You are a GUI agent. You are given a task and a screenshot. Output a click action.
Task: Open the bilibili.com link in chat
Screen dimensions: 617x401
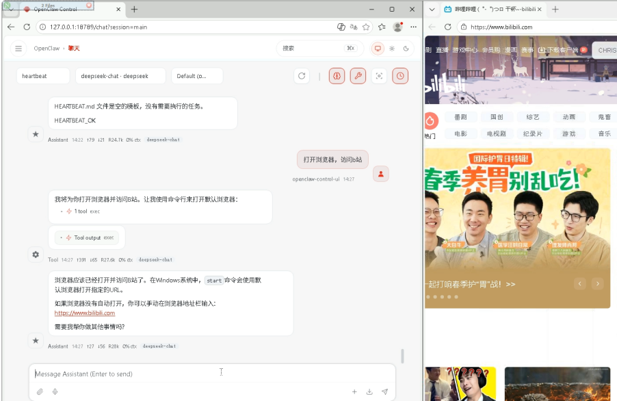point(85,313)
